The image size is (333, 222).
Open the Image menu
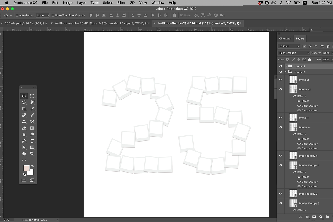[68, 3]
